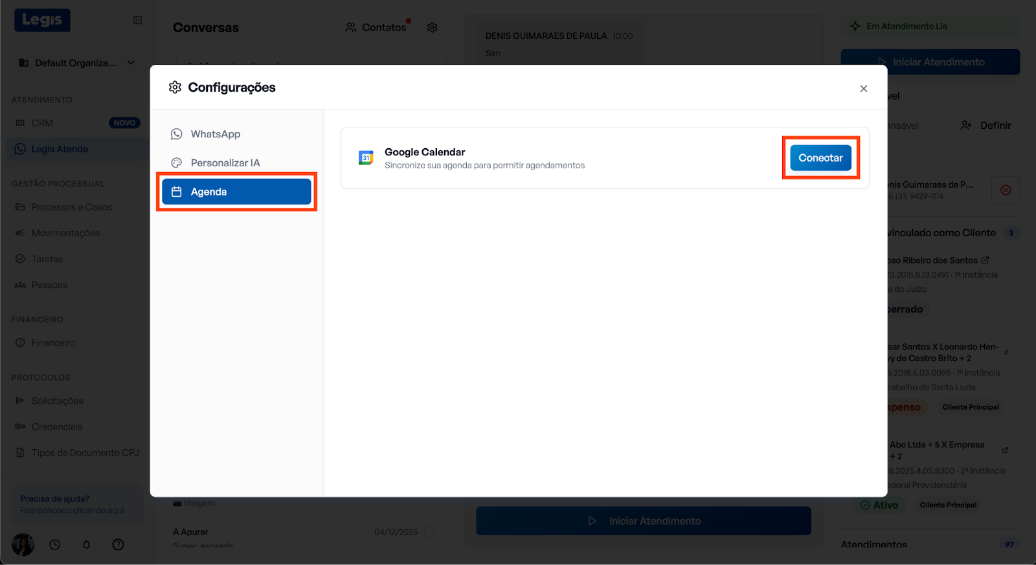This screenshot has width=1036, height=565.
Task: Open the history clock icon
Action: tap(55, 545)
